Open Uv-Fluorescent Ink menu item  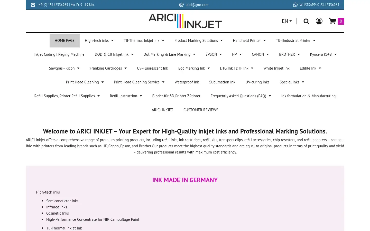[x=152, y=68]
